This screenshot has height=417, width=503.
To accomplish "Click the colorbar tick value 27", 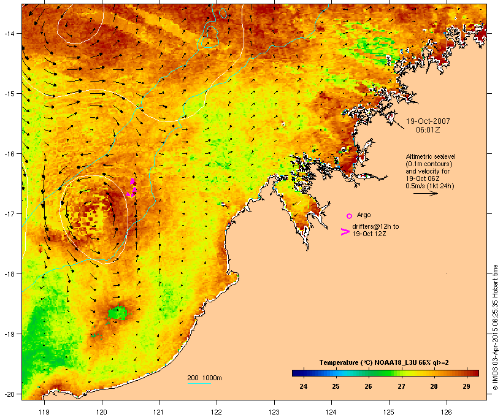I will tap(401, 386).
